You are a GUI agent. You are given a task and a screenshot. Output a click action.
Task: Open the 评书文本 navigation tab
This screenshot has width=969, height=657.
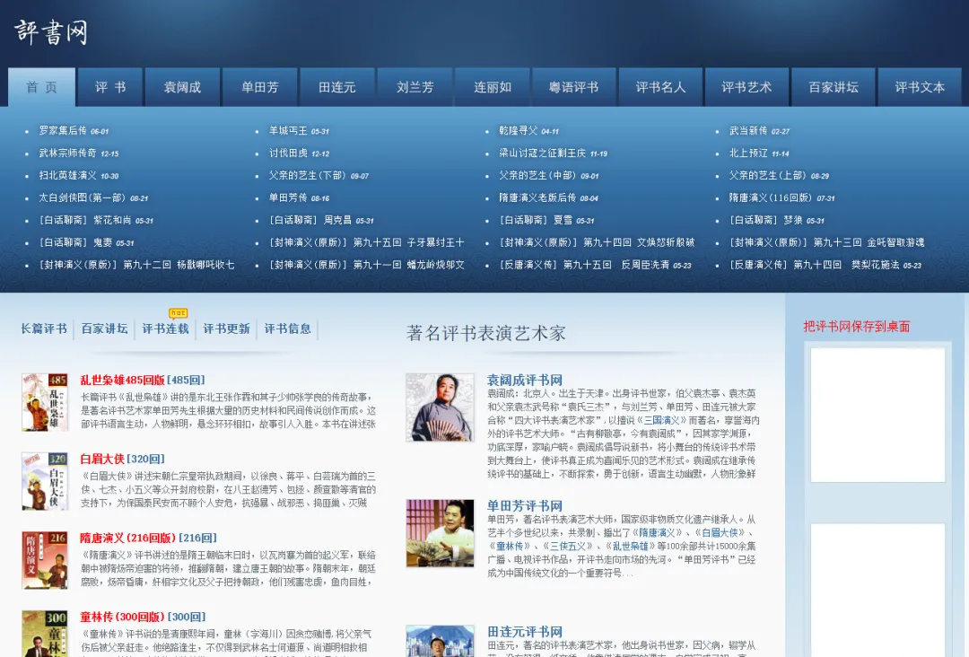pyautogui.click(x=920, y=87)
